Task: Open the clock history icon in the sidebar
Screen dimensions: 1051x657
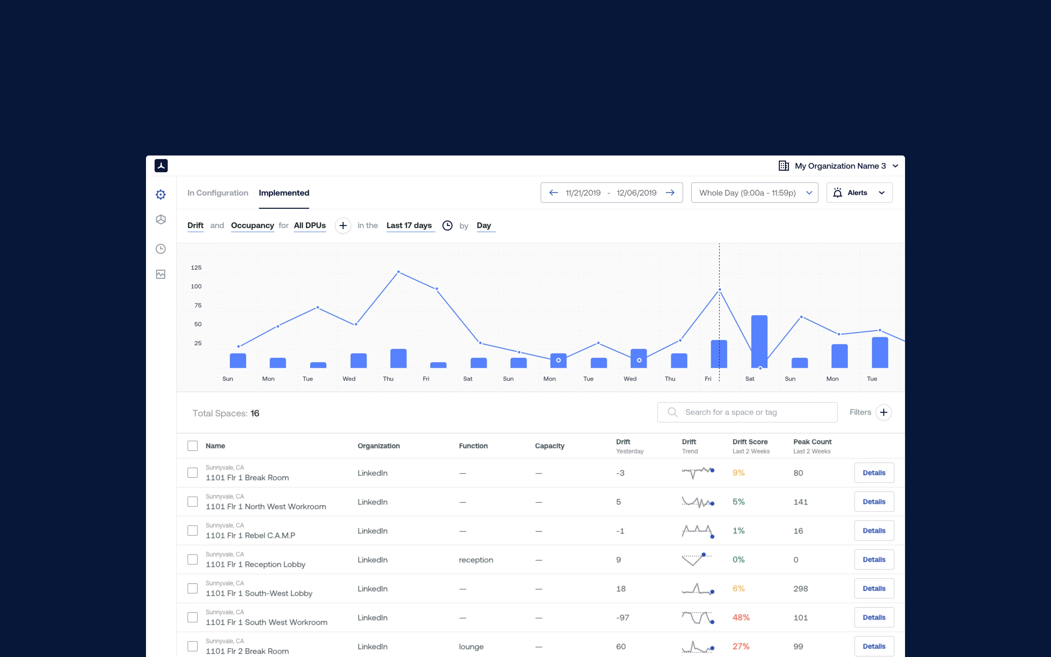Action: (161, 249)
